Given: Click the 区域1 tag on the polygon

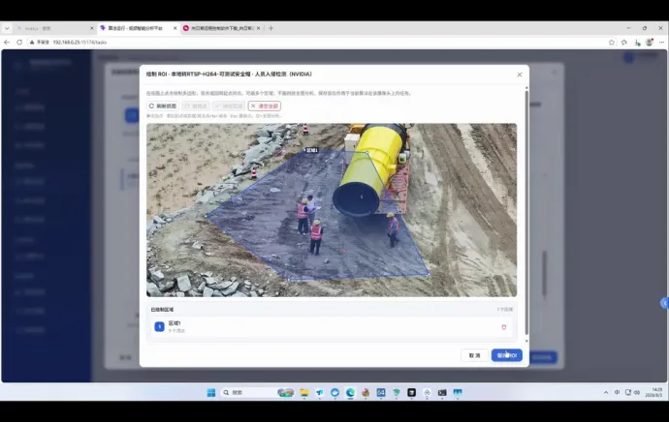Looking at the screenshot, I should click(x=311, y=150).
